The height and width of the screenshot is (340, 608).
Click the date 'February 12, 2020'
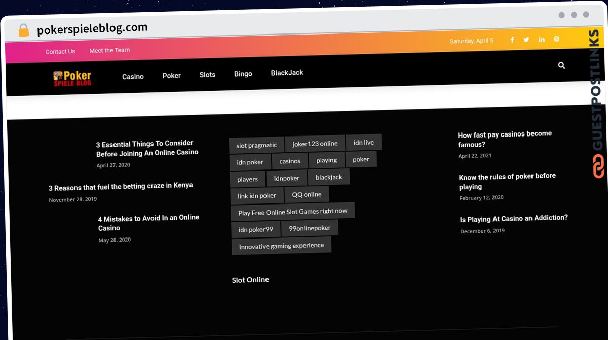click(x=481, y=198)
